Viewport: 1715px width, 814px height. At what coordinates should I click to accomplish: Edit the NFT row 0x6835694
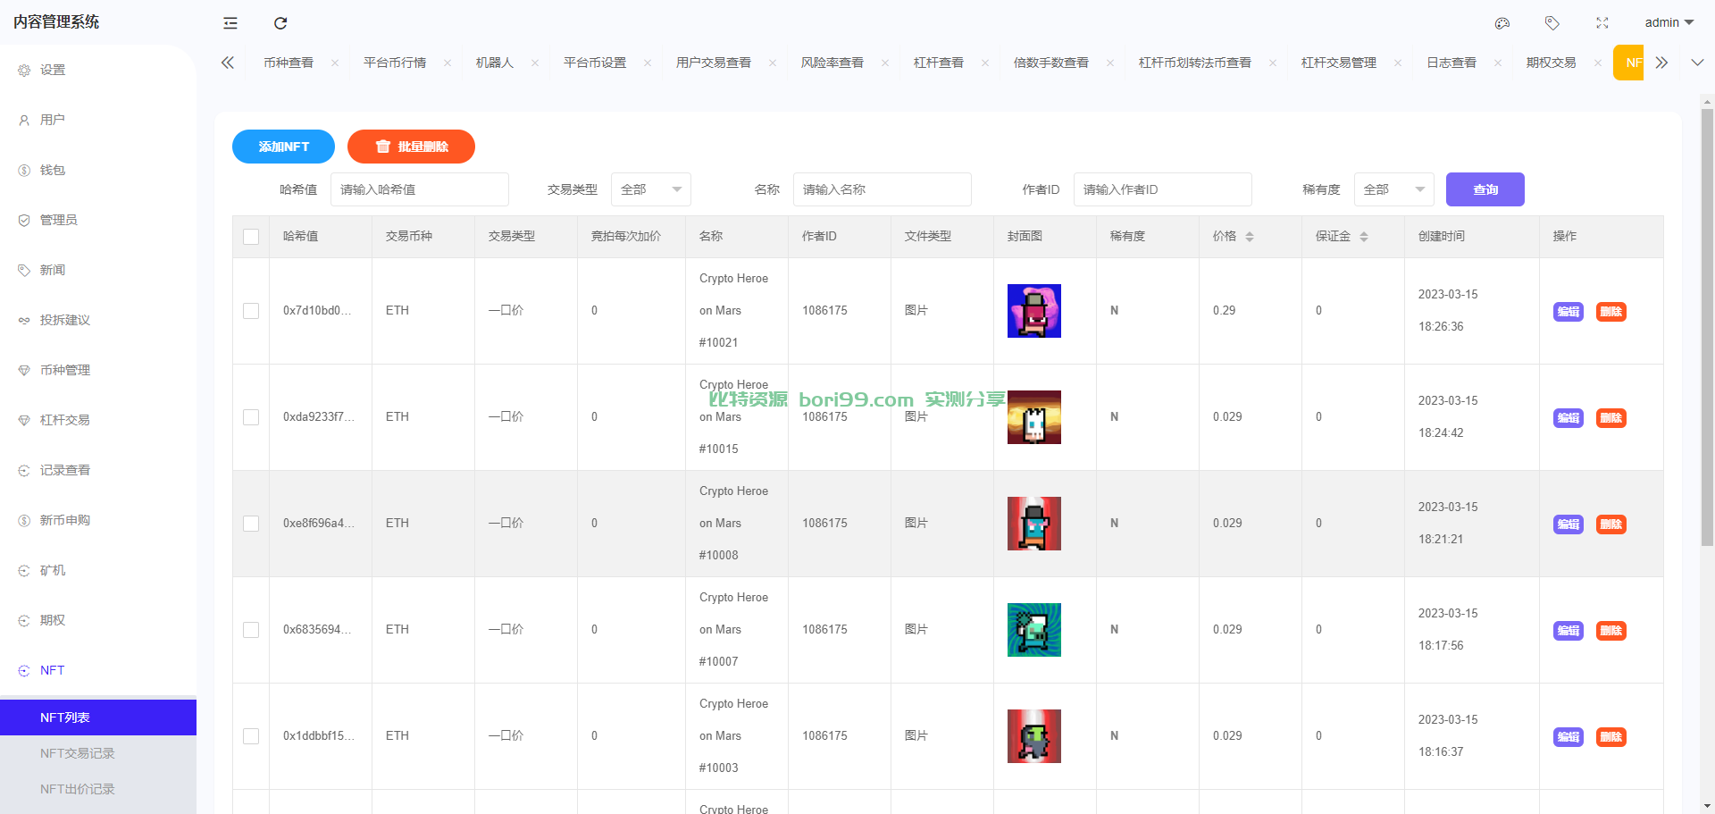tap(1569, 631)
